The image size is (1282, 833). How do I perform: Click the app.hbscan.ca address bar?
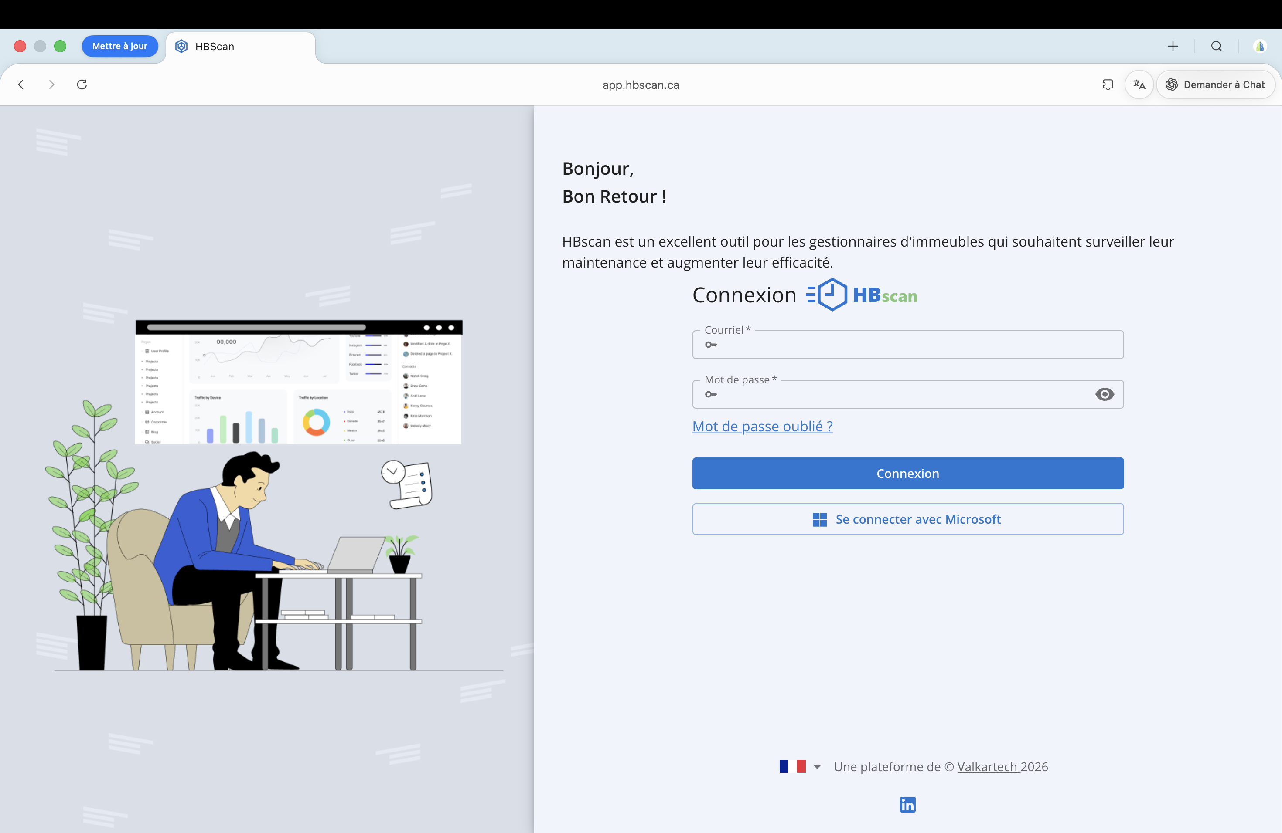pos(641,85)
